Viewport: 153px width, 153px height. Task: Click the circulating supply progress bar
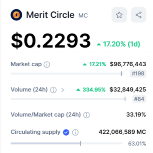[66, 143]
